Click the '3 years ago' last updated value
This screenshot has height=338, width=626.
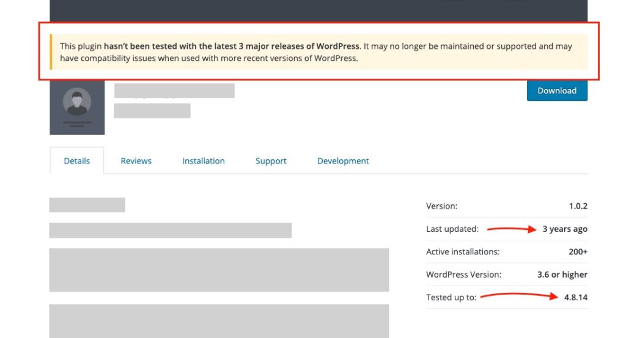click(564, 229)
